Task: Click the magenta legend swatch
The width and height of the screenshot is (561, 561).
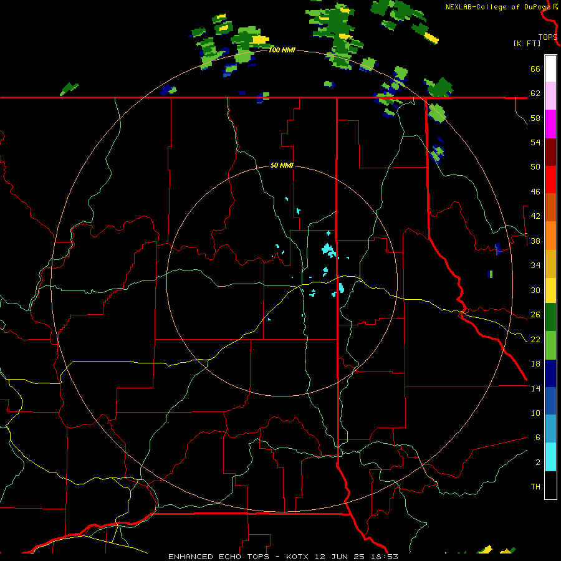Action: click(x=550, y=124)
